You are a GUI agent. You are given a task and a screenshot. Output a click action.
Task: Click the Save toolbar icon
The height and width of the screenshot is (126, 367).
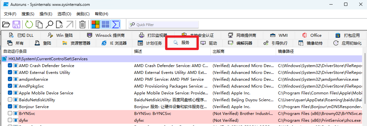[x=16, y=24]
